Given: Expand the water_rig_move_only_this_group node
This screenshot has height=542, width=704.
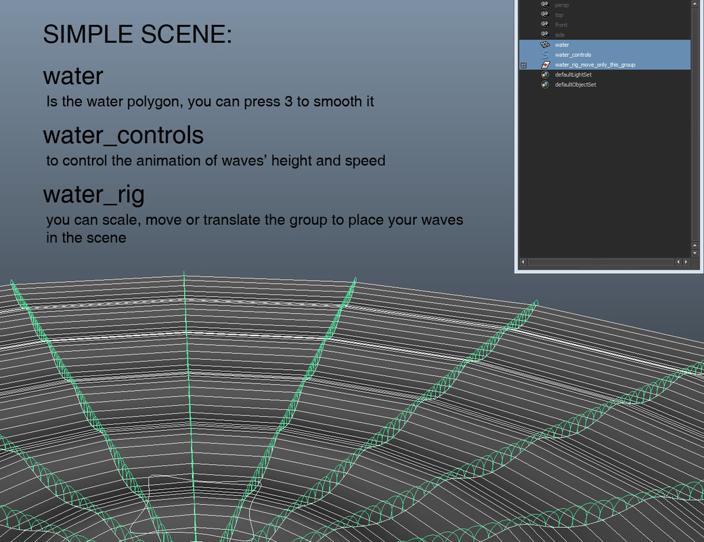Looking at the screenshot, I should pos(523,64).
